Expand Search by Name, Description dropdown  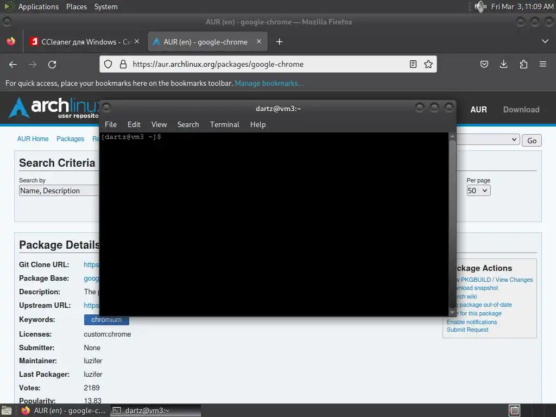[59, 191]
